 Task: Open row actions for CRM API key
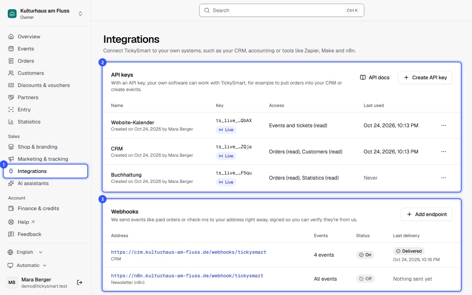pyautogui.click(x=444, y=152)
